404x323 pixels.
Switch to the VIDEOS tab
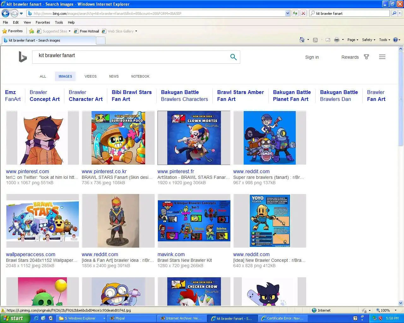91,76
